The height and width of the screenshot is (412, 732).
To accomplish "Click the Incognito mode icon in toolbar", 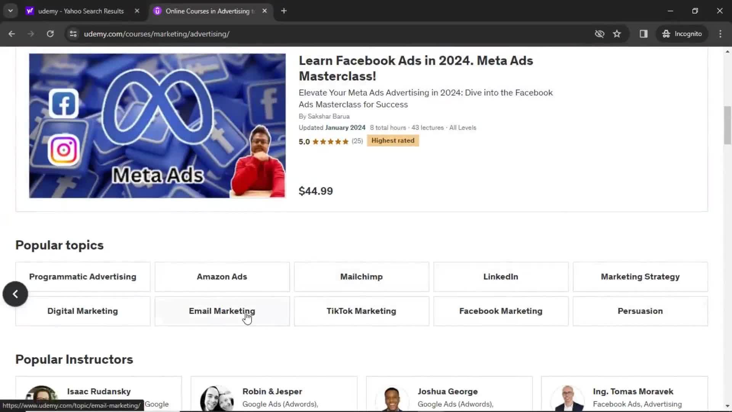I will click(667, 34).
